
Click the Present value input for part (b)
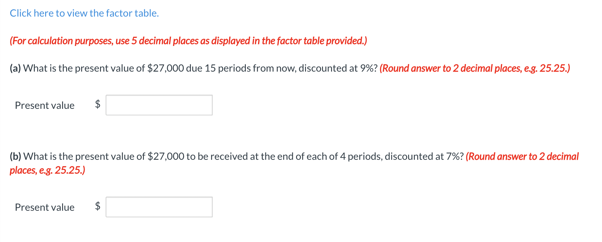pyautogui.click(x=159, y=207)
